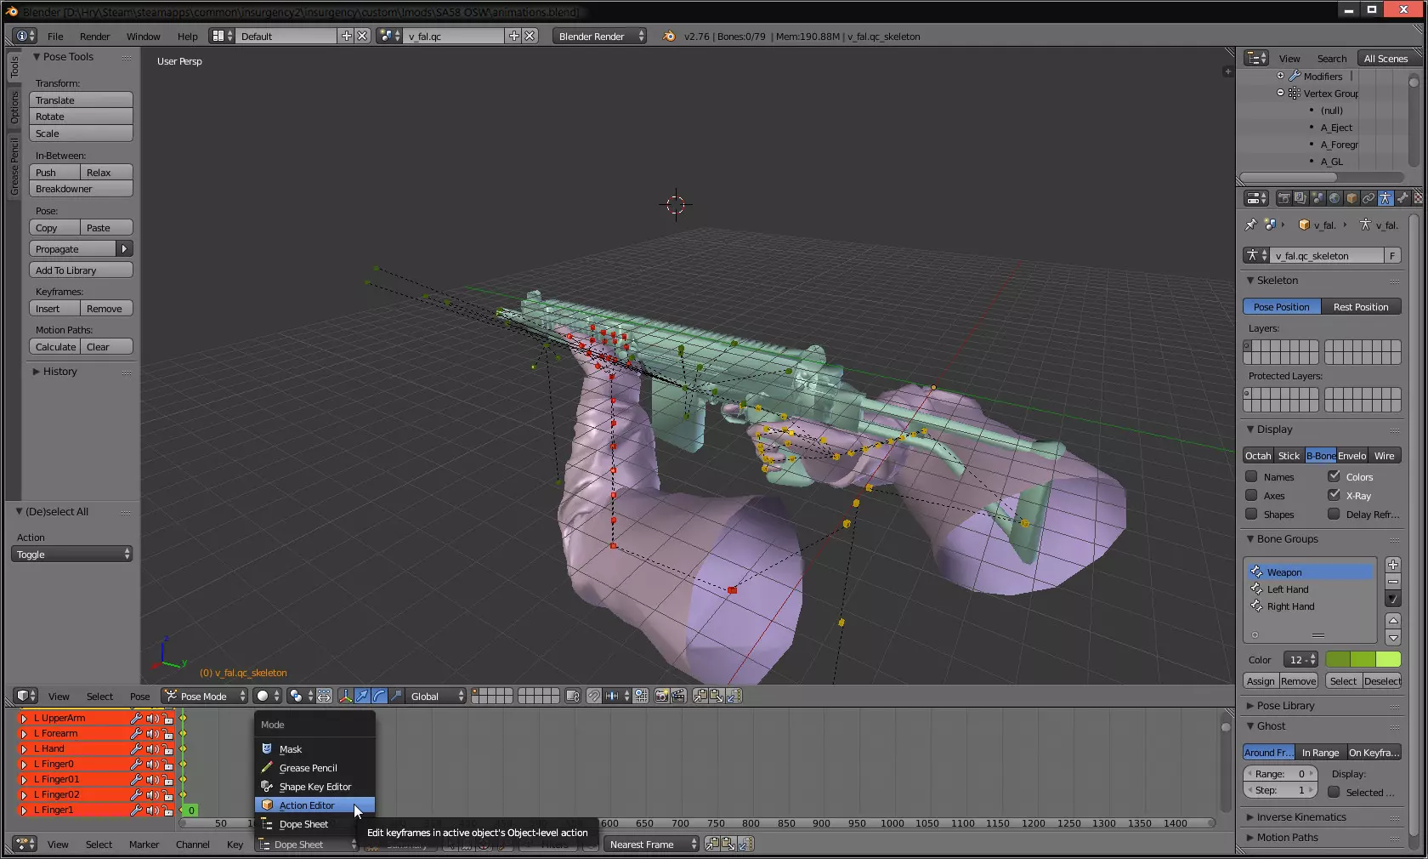Enable the Names display checkbox
Screen dimensions: 1428x859
click(1251, 477)
